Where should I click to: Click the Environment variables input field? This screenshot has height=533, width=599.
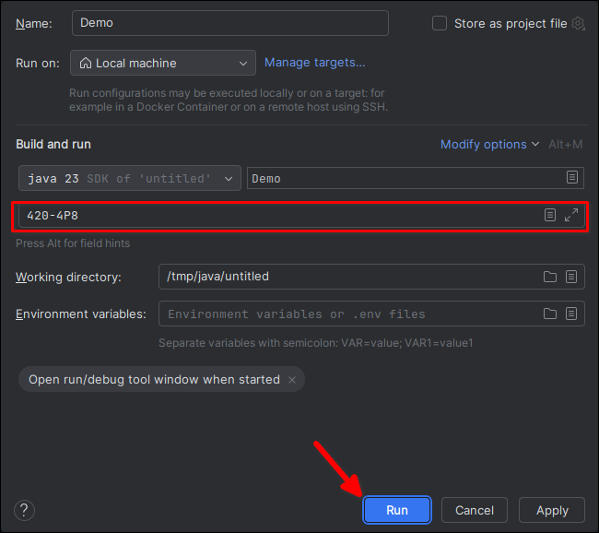coord(350,314)
